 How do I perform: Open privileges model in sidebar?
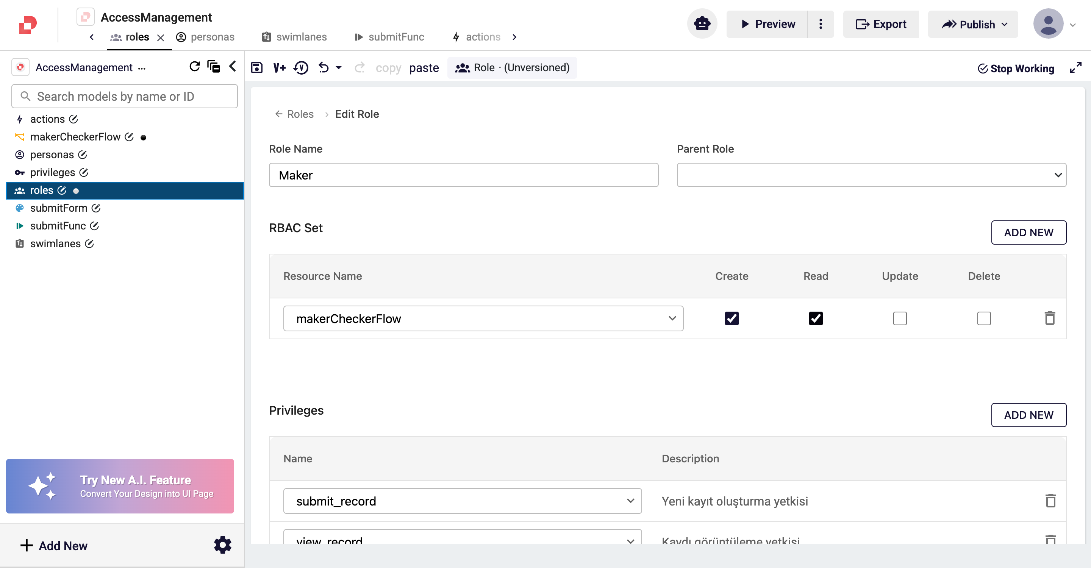click(x=53, y=172)
